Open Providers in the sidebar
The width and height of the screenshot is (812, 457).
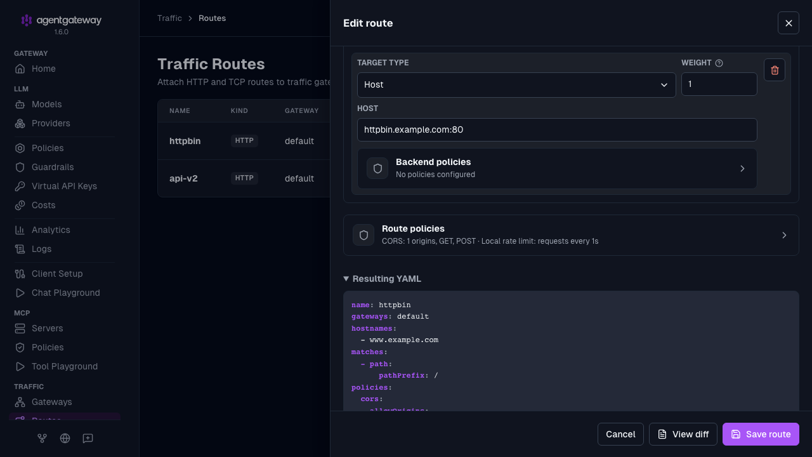[x=65, y=123]
